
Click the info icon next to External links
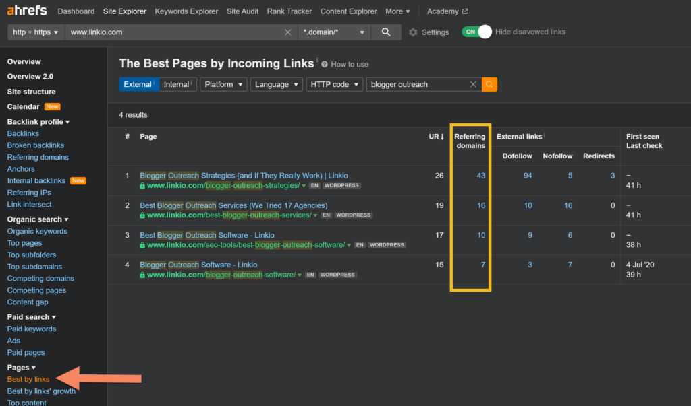point(545,136)
